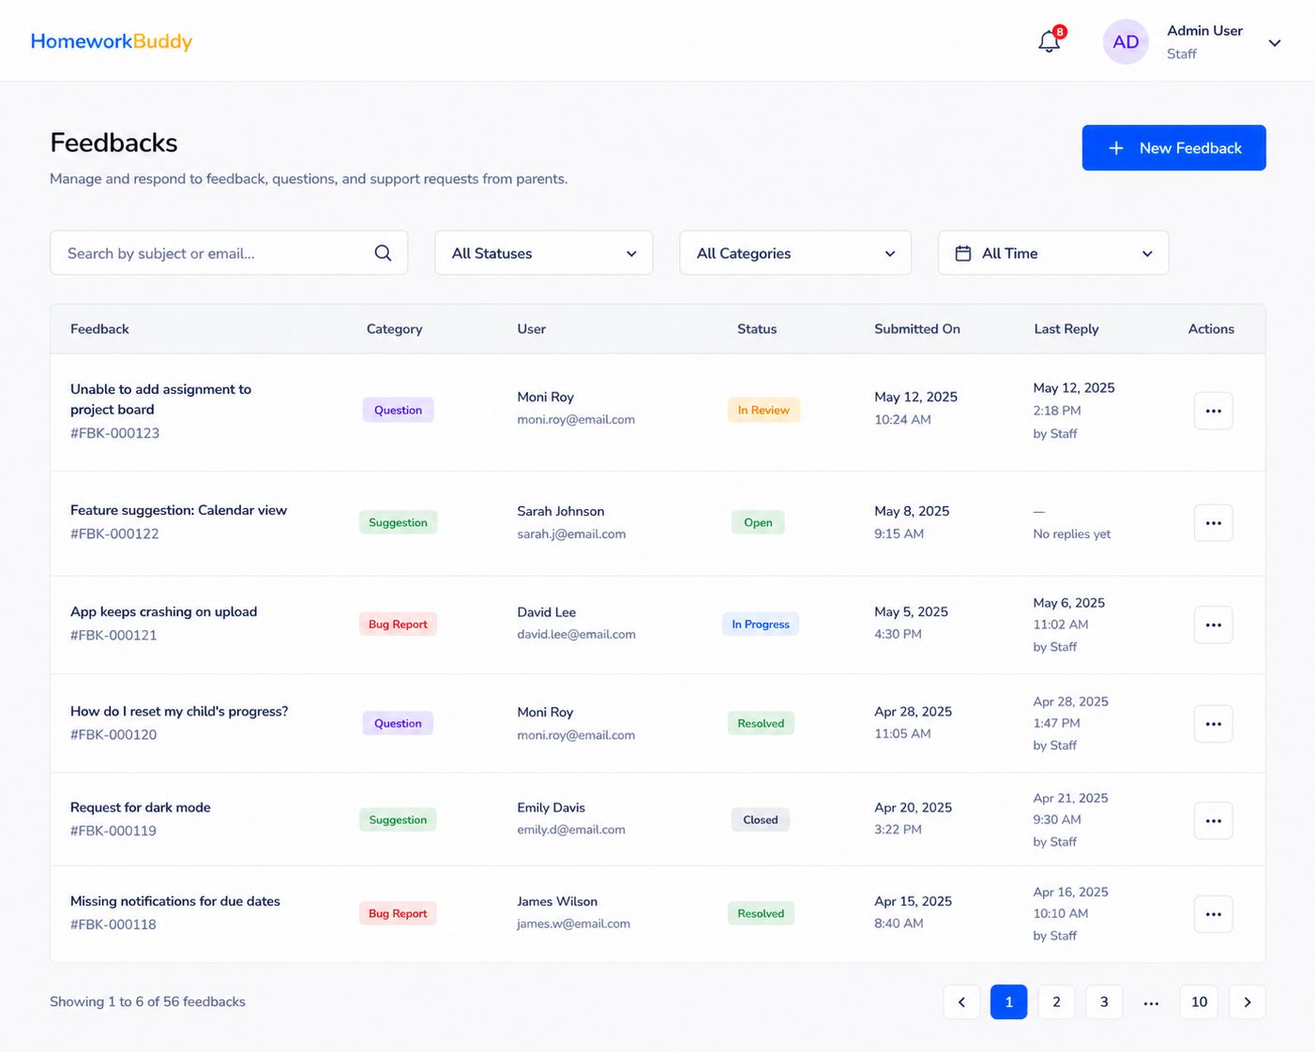Open 'App keeps crashing on upload' feedback
Viewport: 1315px width, 1052px height.
163,612
